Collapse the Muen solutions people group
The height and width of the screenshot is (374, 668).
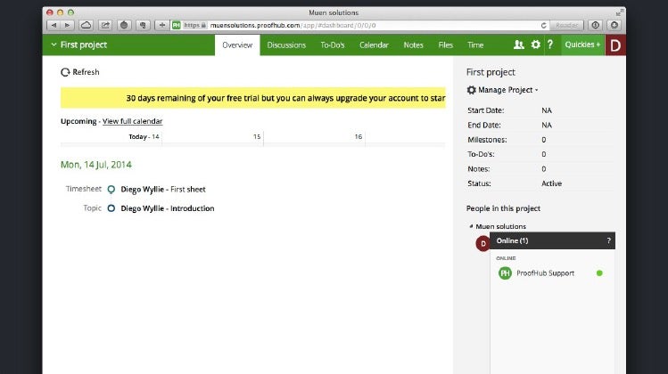(x=471, y=226)
